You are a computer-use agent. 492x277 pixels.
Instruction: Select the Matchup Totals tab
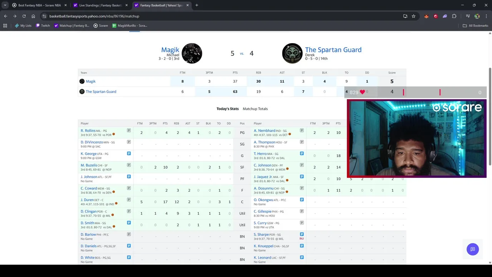(x=255, y=109)
